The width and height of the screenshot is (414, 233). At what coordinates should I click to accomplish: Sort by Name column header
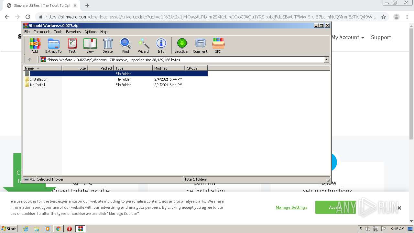click(x=42, y=68)
